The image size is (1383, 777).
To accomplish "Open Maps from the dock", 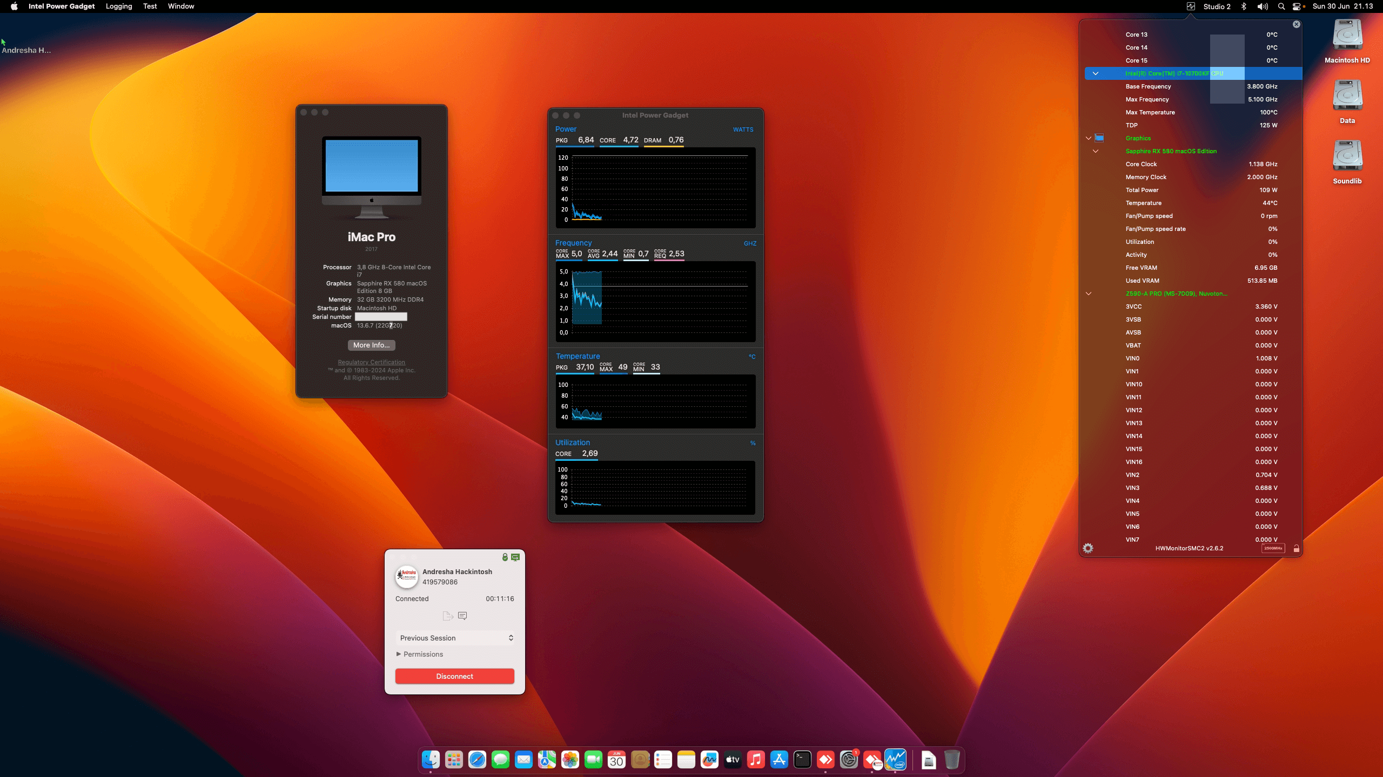I will (547, 760).
